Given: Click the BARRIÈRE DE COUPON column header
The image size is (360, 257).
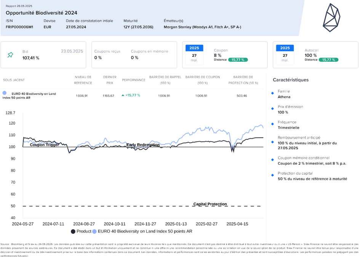Looking at the screenshot, I should 203,80.
